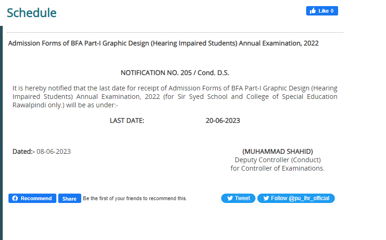This screenshot has width=386, height=240.
Task: Share the notification via Facebook Share button
Action: pyautogui.click(x=69, y=199)
